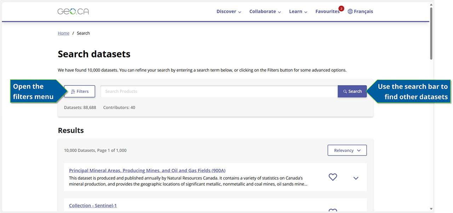Click the GEO.CA logo
453x213 pixels.
click(73, 11)
